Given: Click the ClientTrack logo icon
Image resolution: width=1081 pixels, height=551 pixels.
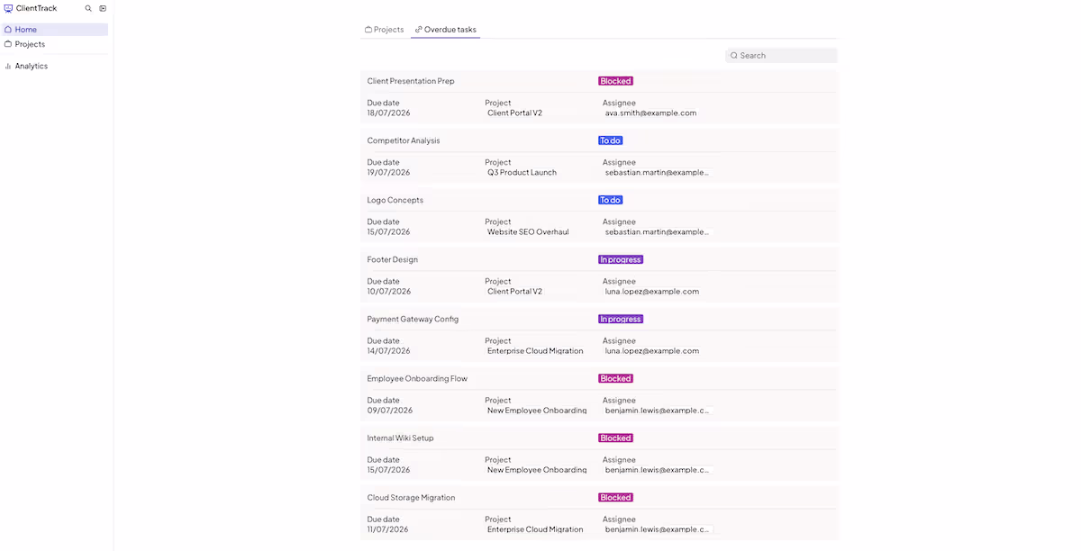Looking at the screenshot, I should point(8,8).
